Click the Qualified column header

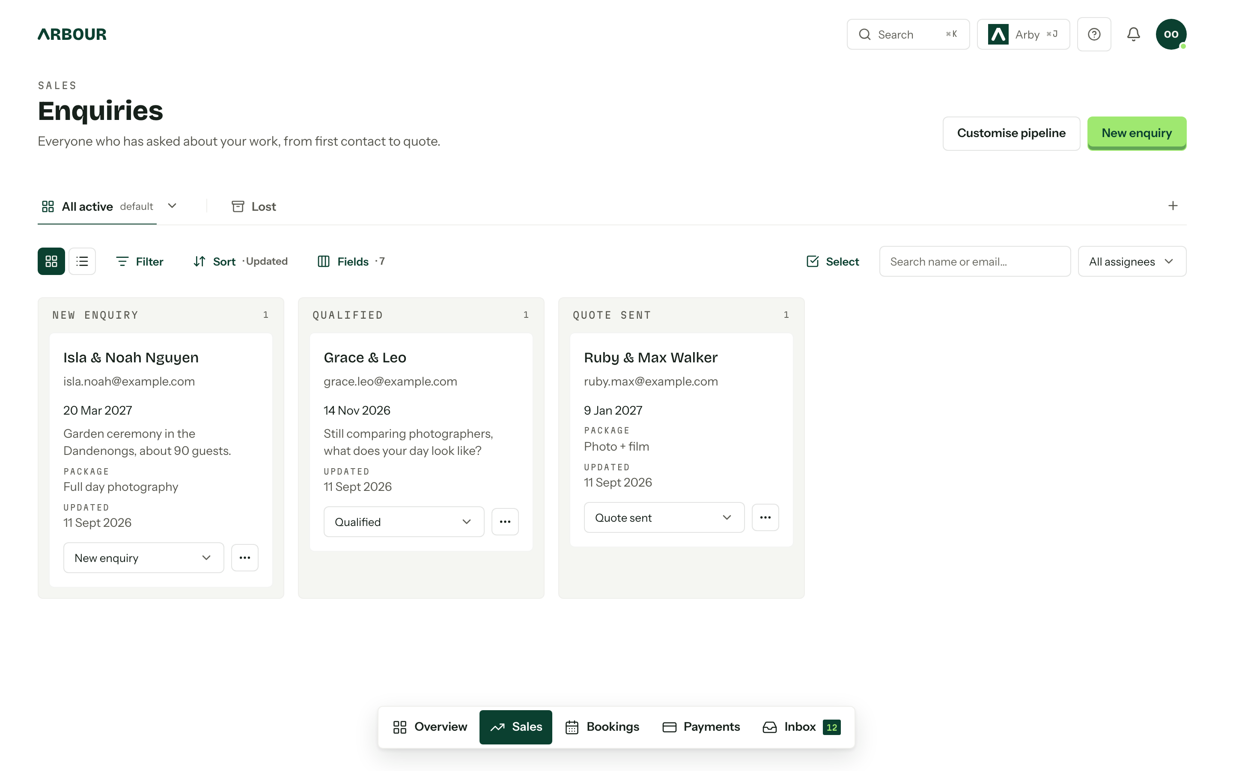pos(348,315)
